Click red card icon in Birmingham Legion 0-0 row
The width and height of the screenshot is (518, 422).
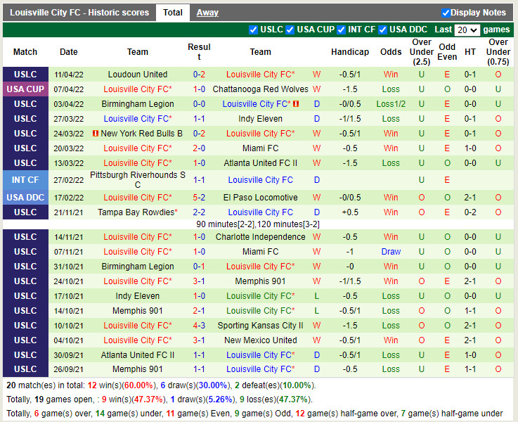pyautogui.click(x=296, y=104)
